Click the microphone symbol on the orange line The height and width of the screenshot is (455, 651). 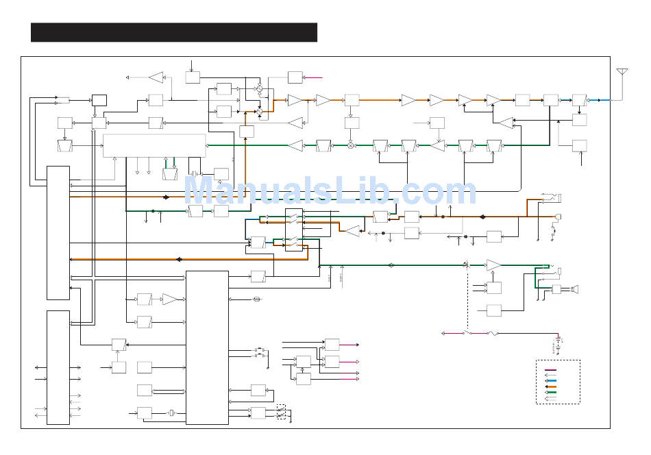point(558,217)
